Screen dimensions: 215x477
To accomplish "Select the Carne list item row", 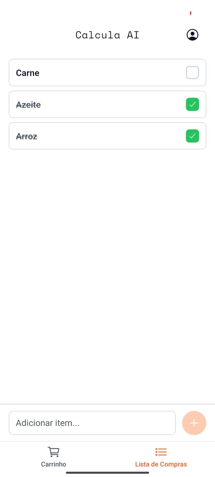I will (90, 72).
